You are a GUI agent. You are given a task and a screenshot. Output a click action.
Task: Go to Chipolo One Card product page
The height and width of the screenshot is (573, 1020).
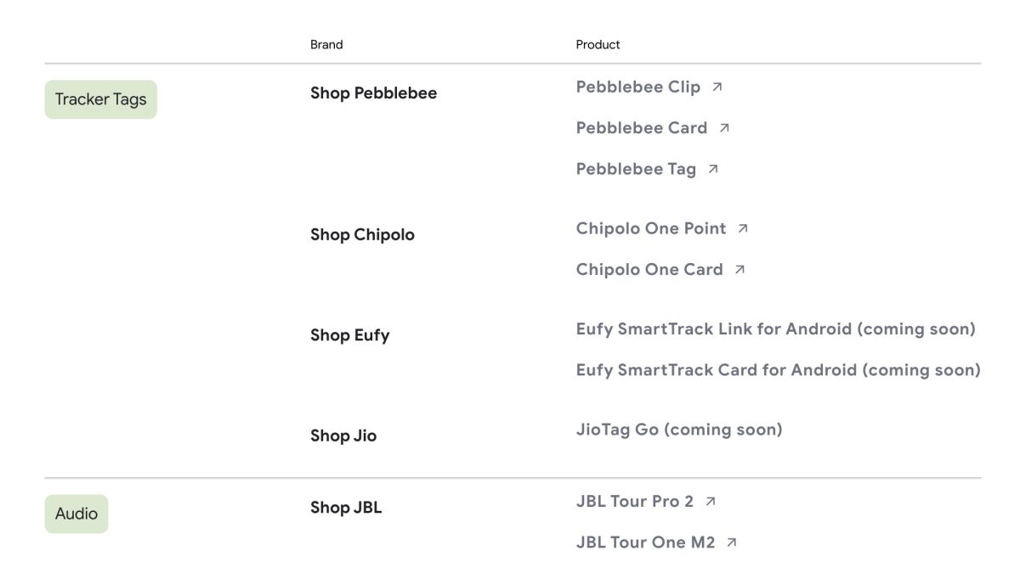649,270
